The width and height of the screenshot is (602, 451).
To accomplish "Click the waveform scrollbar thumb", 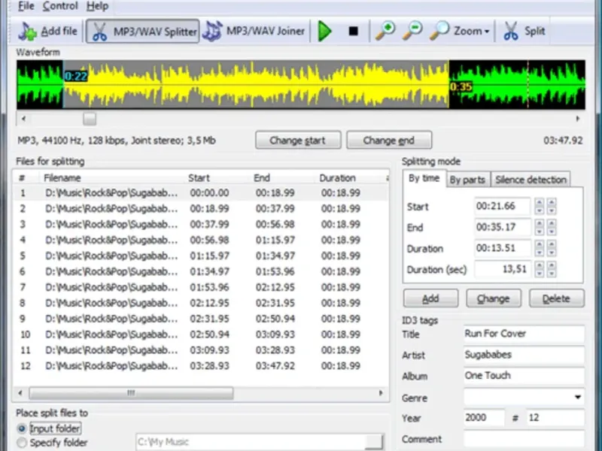I will pyautogui.click(x=90, y=119).
